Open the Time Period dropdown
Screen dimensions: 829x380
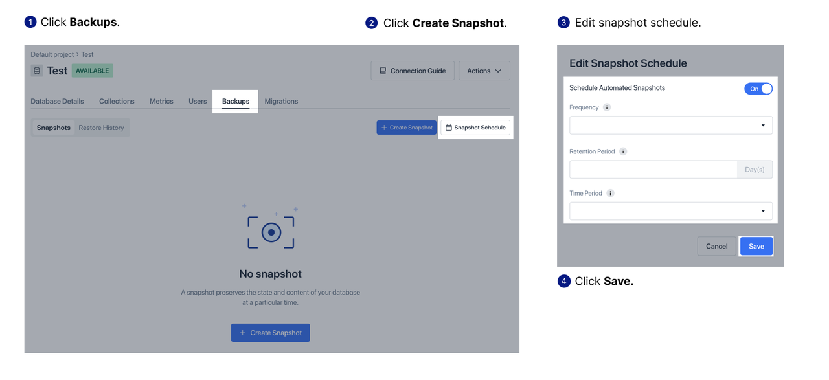(671, 211)
